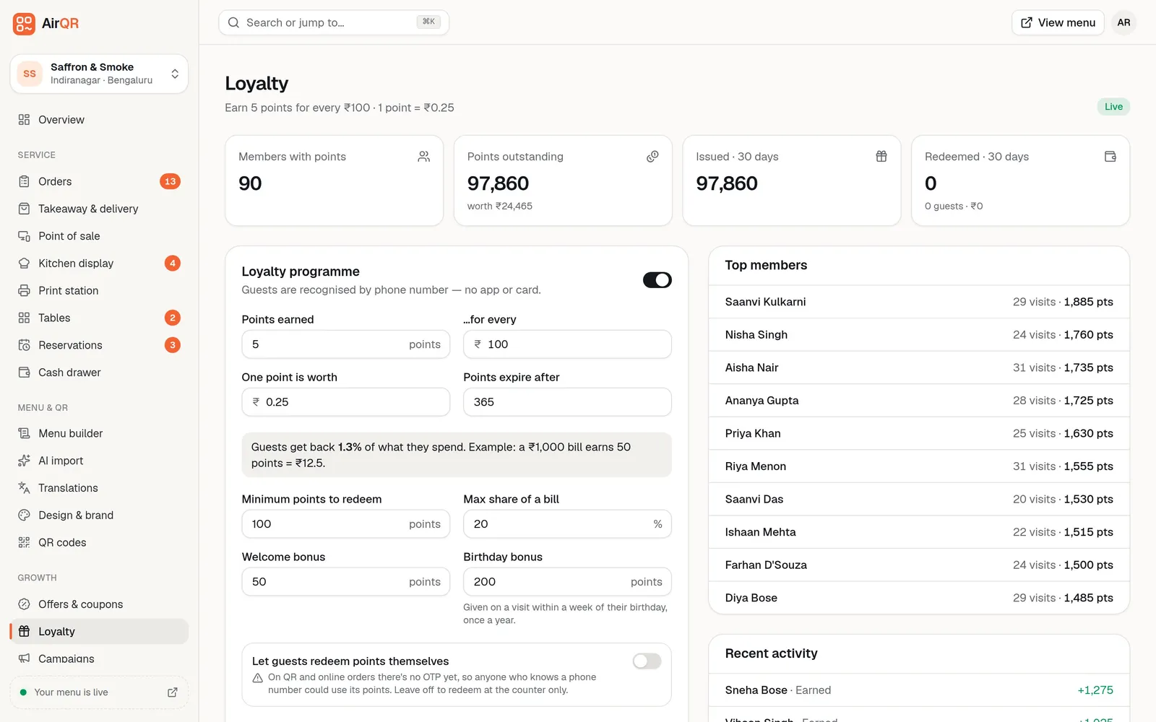Expand the Saffron & Smoke outlet switcher
This screenshot has height=722, width=1156.
[99, 74]
